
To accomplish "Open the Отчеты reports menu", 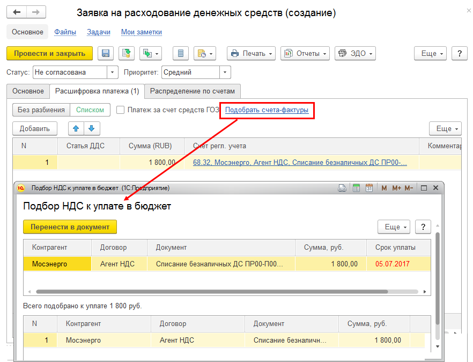I will 305,54.
